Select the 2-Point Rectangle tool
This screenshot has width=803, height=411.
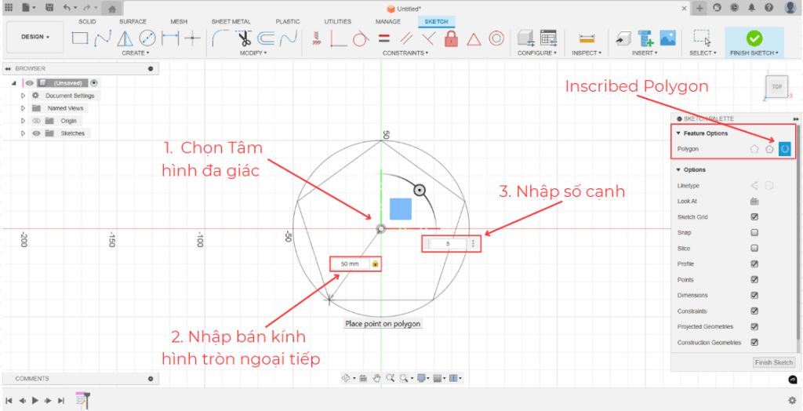click(80, 38)
